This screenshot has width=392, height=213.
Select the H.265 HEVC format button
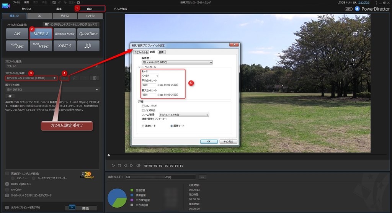[41, 46]
